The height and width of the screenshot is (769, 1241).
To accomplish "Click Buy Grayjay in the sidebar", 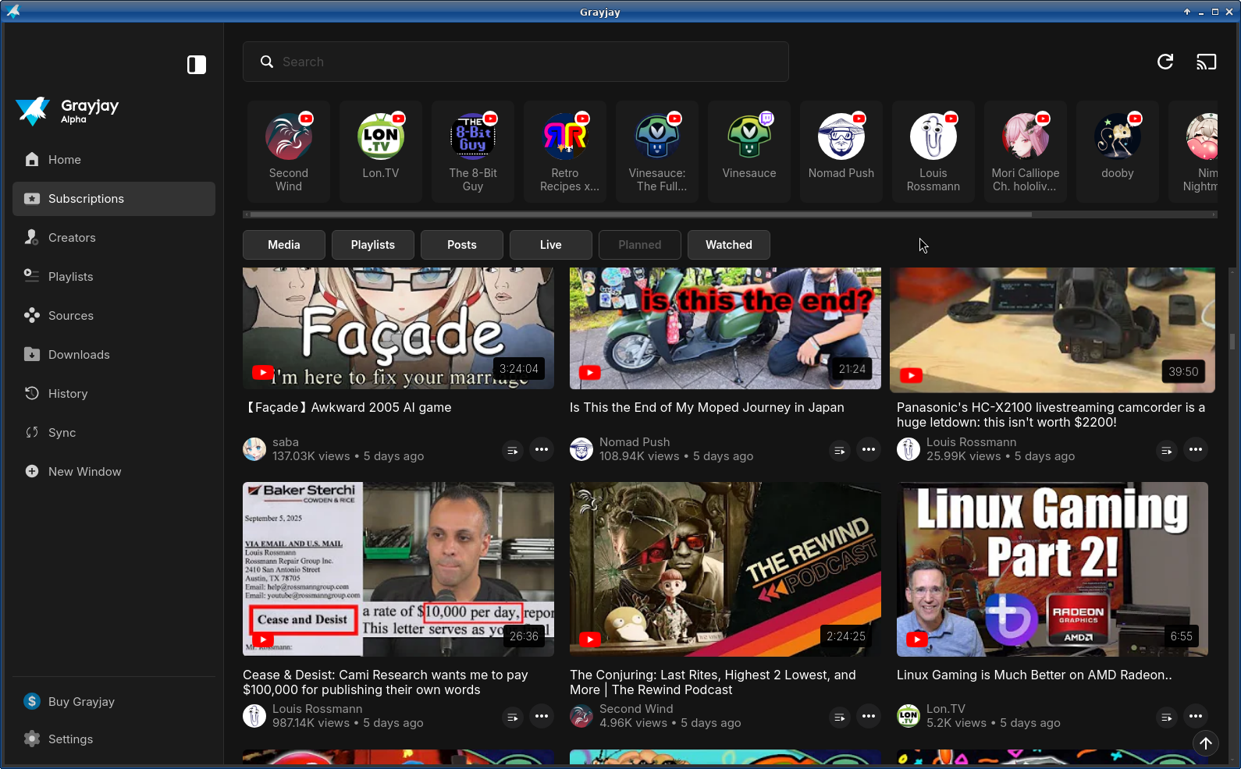I will (x=114, y=702).
